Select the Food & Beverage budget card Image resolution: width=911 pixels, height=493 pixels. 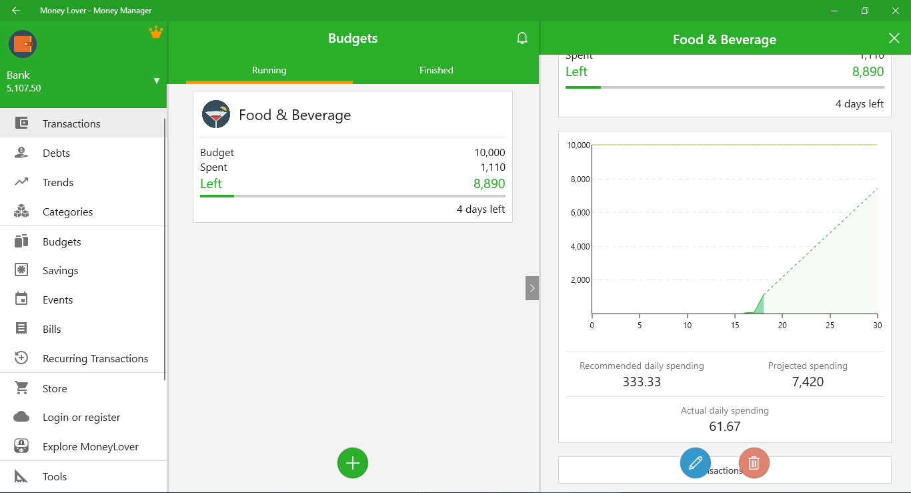(352, 157)
